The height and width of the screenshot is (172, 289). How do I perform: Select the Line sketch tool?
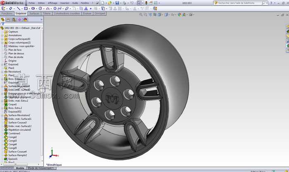click(19, 9)
